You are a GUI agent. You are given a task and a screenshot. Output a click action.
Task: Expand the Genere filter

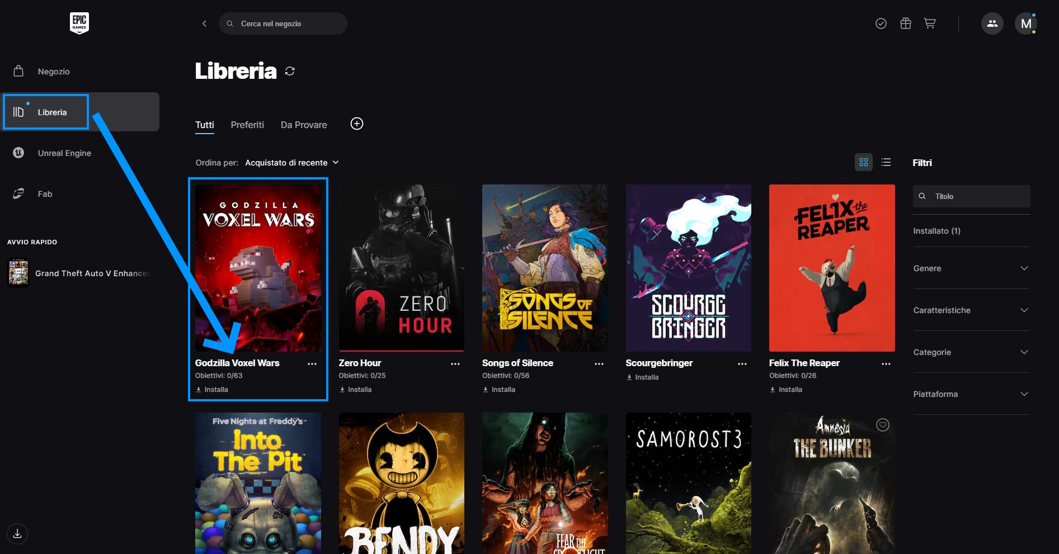pos(971,268)
